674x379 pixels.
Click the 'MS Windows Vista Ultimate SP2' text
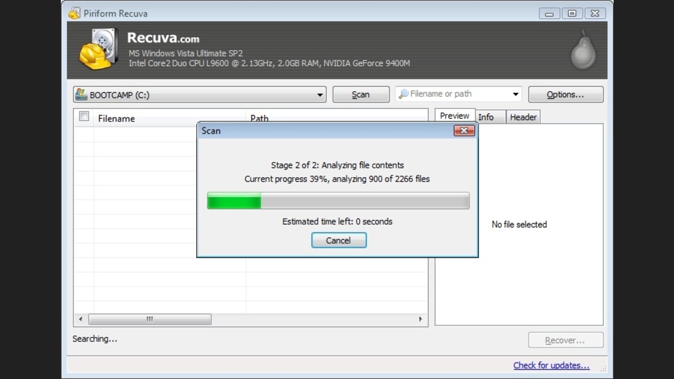pos(186,53)
